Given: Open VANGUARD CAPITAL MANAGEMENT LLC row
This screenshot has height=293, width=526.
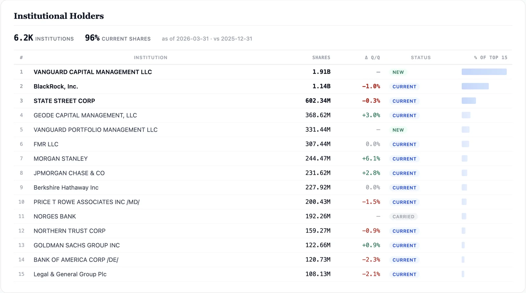Looking at the screenshot, I should click(263, 72).
